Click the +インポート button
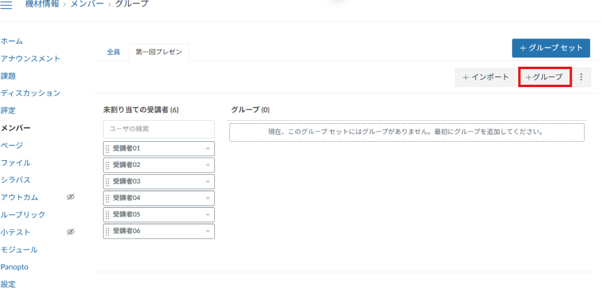602x304 pixels. point(485,78)
